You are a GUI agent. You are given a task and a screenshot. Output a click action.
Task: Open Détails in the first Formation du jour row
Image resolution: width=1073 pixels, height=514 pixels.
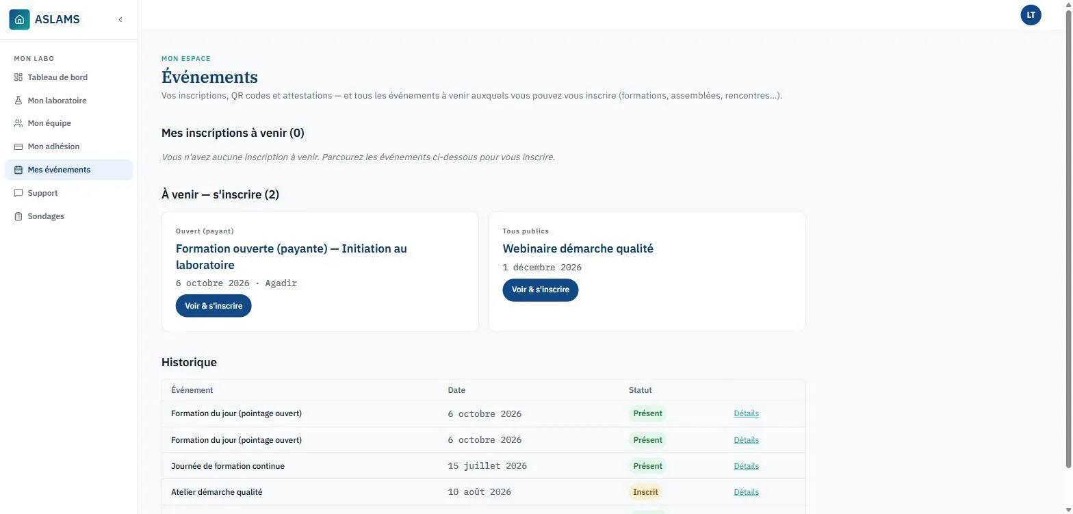point(746,413)
